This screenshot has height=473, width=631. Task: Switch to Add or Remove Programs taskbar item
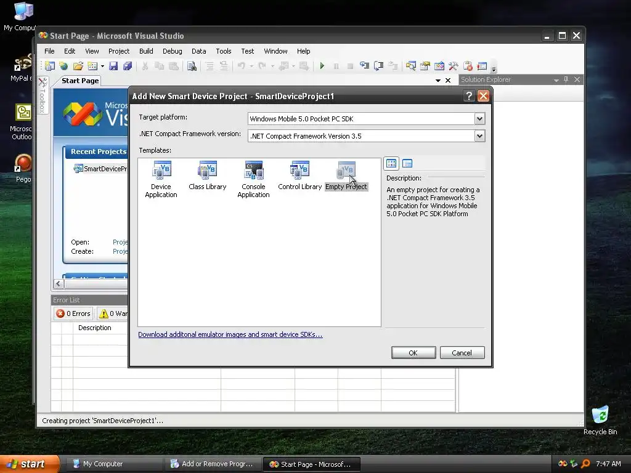(x=213, y=464)
